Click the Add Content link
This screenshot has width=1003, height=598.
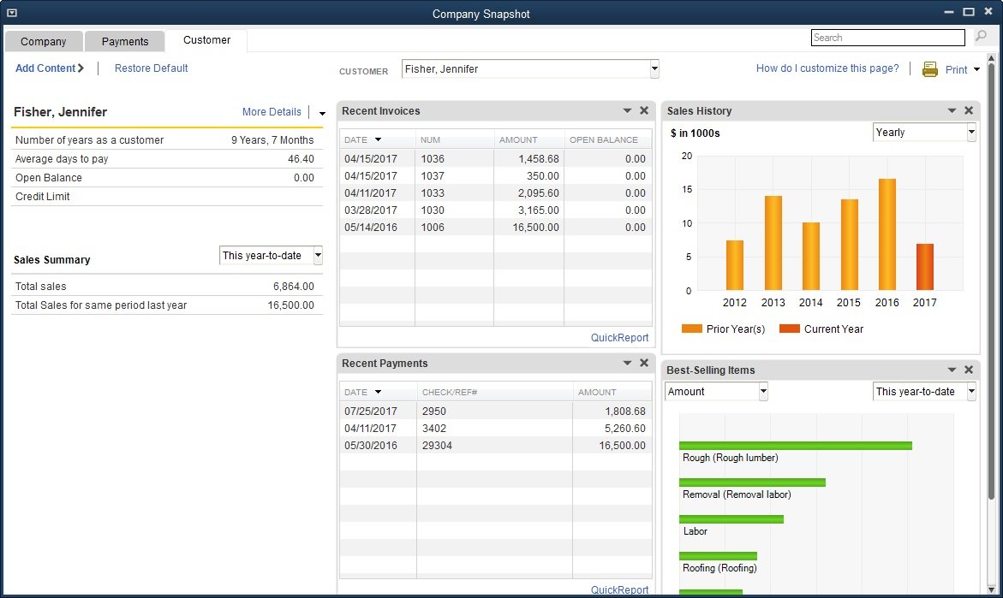point(50,68)
